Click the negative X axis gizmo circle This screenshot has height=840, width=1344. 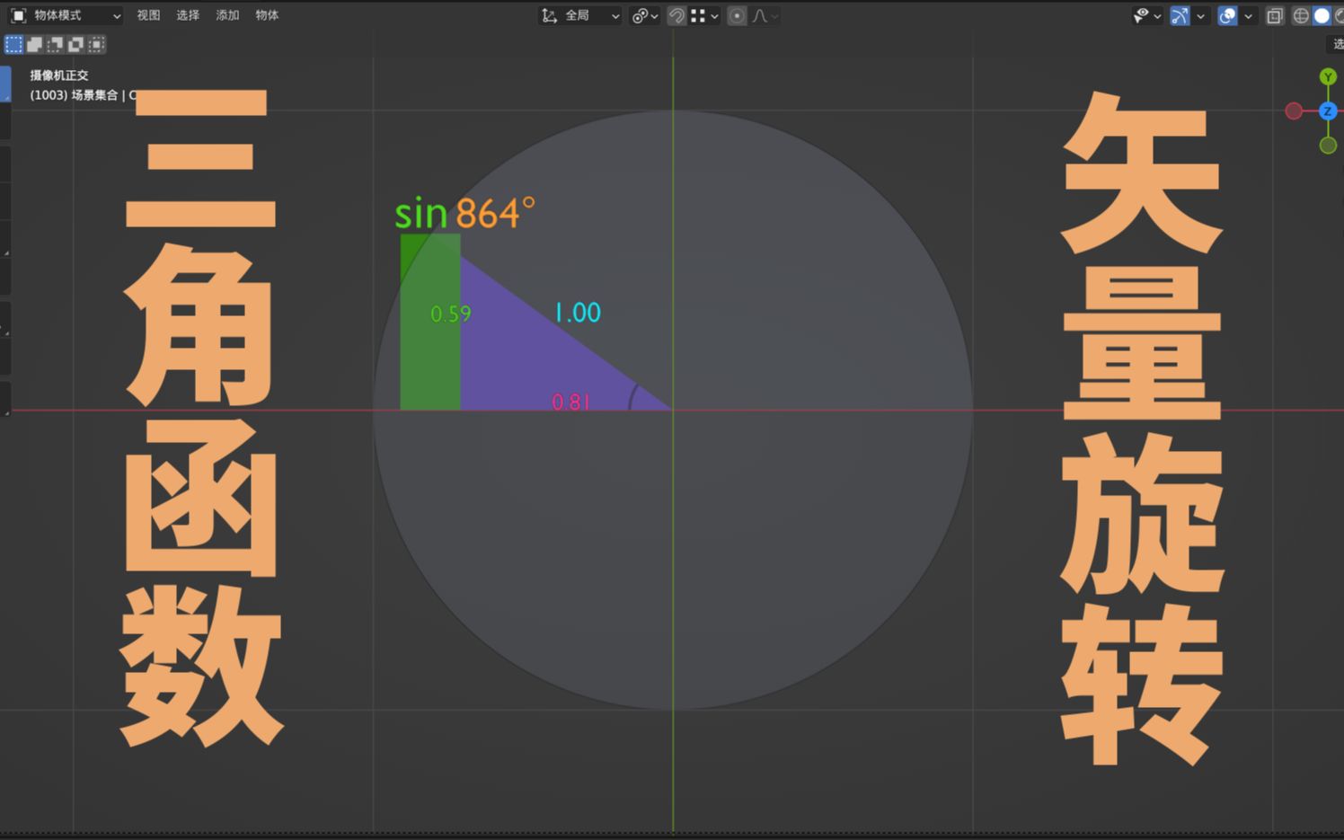[x=1294, y=111]
